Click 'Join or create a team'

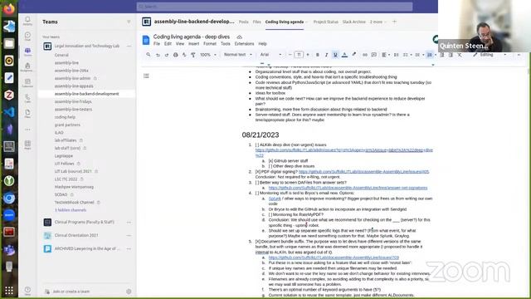pyautogui.click(x=71, y=292)
